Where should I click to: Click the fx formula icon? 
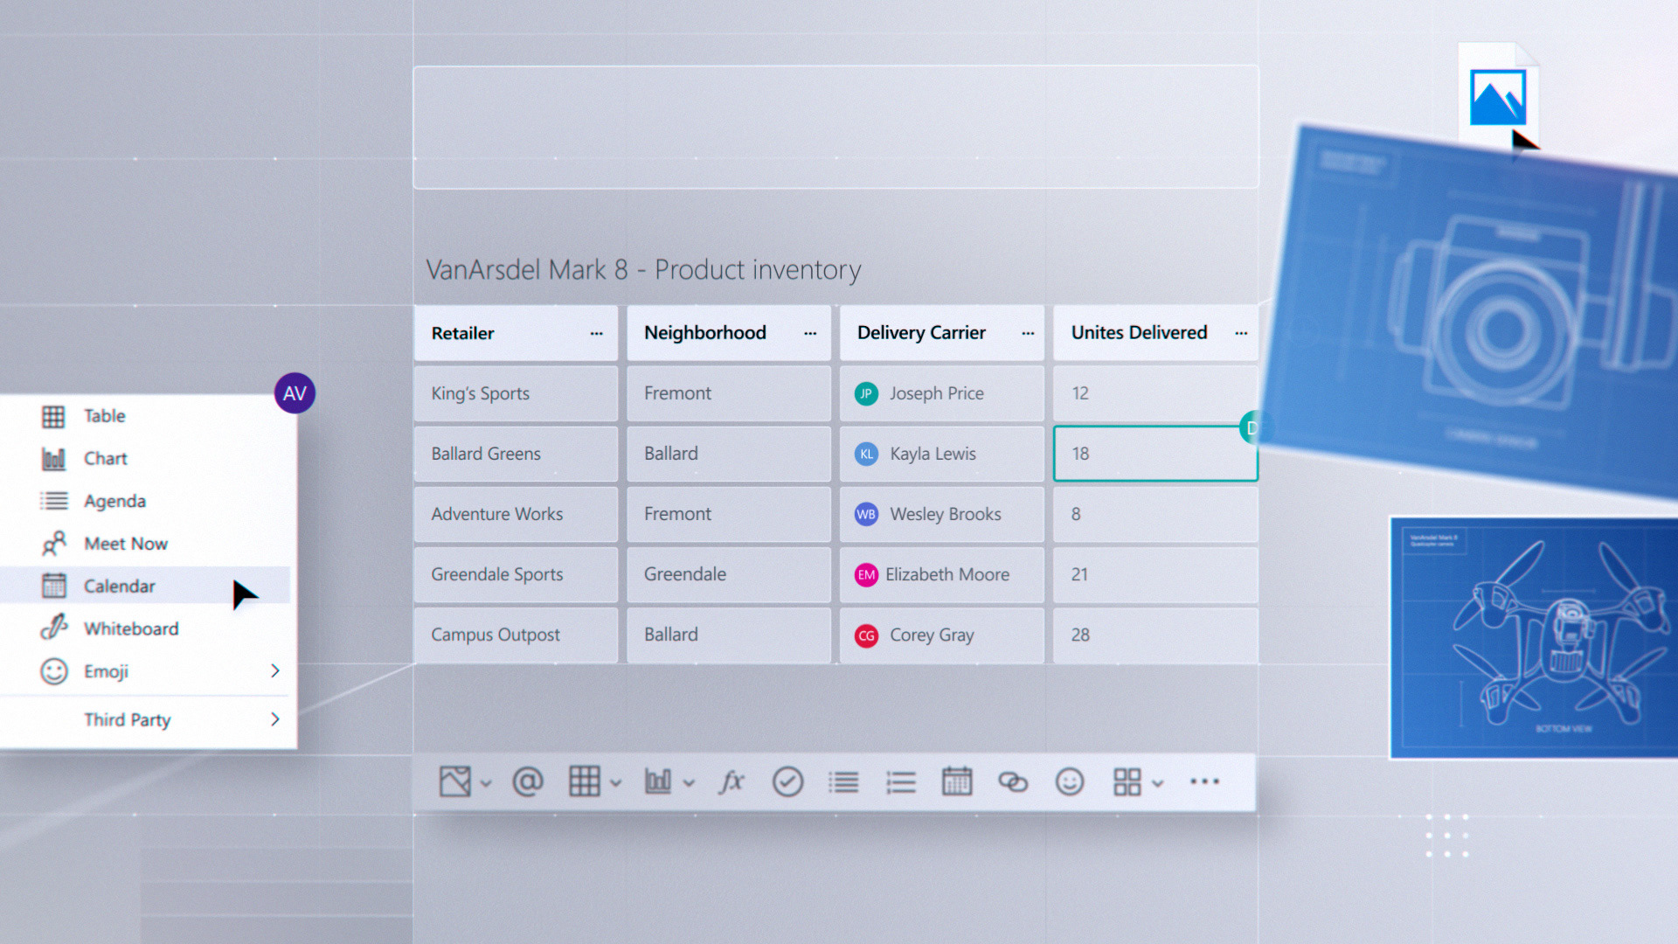(x=731, y=781)
